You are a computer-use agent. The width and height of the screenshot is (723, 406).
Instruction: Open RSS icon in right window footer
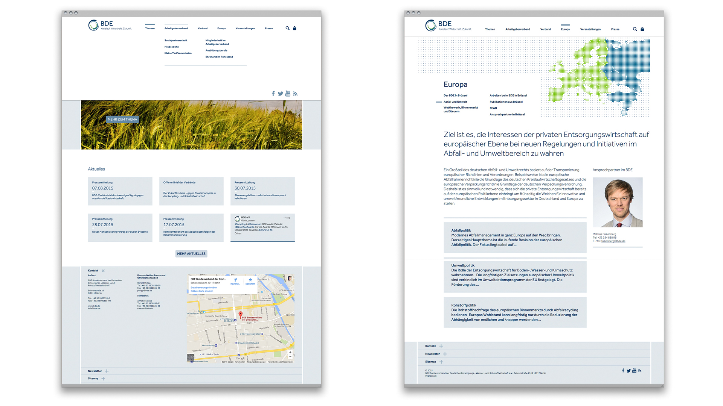640,371
